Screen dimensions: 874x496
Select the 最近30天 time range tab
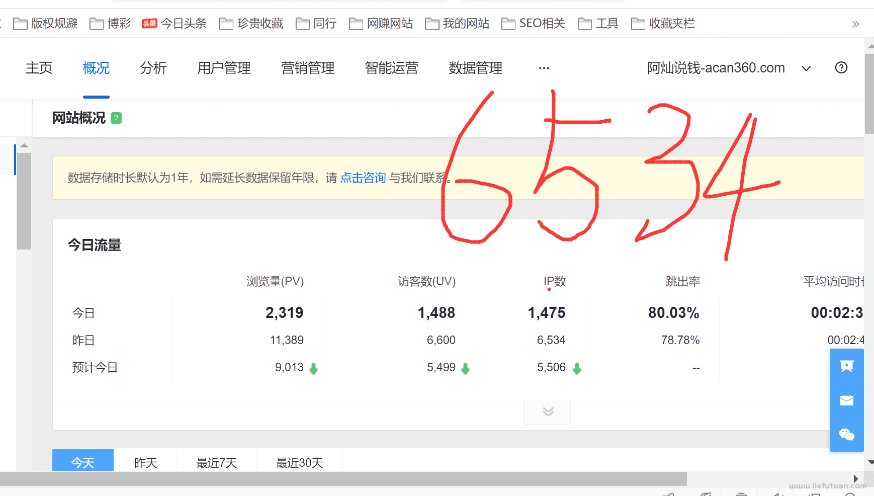300,461
